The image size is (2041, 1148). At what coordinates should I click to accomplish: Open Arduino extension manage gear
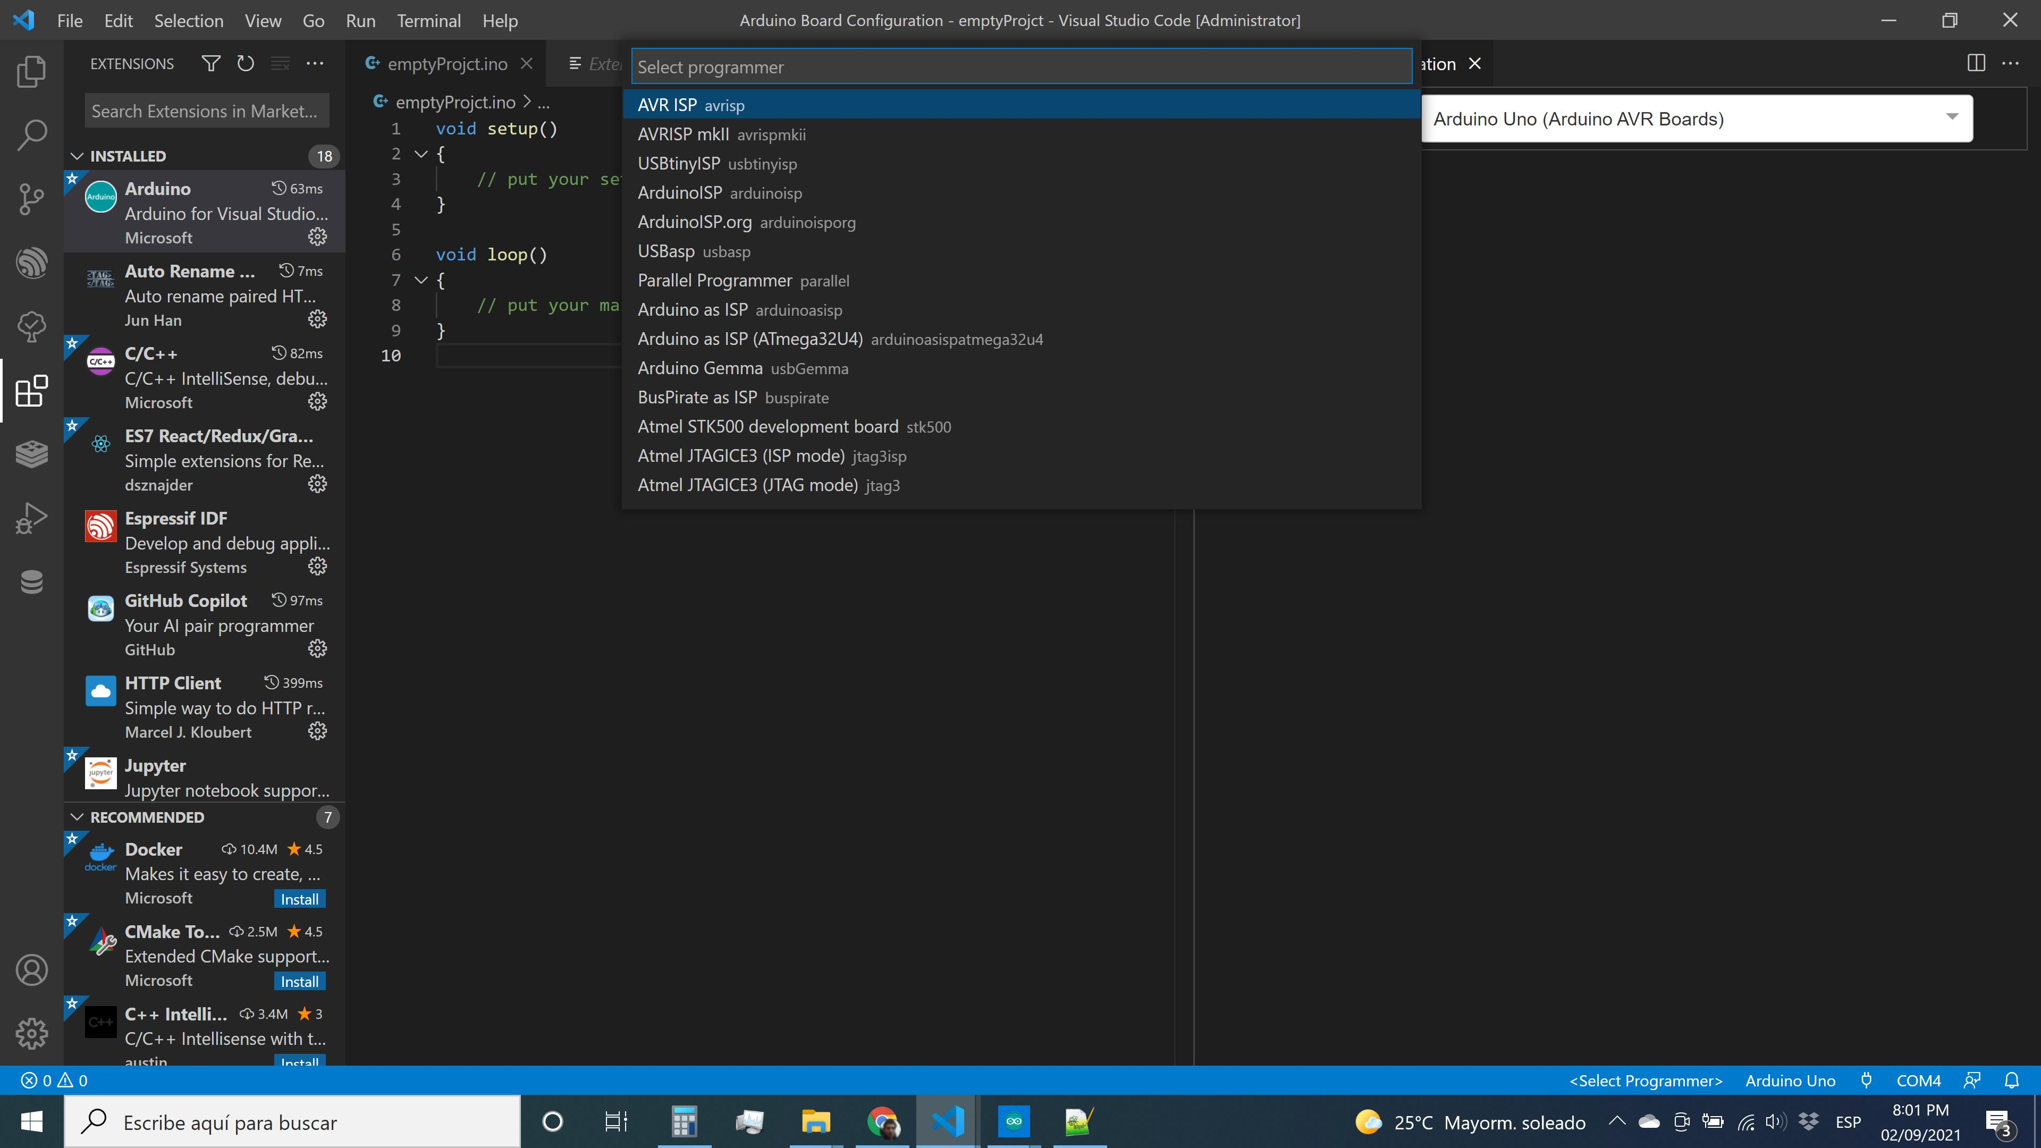tap(317, 237)
